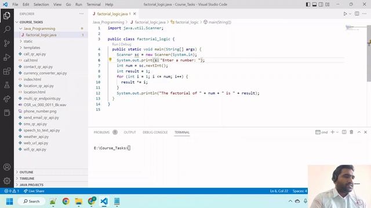Select the factorial_logic.java editor tab

tap(112, 14)
